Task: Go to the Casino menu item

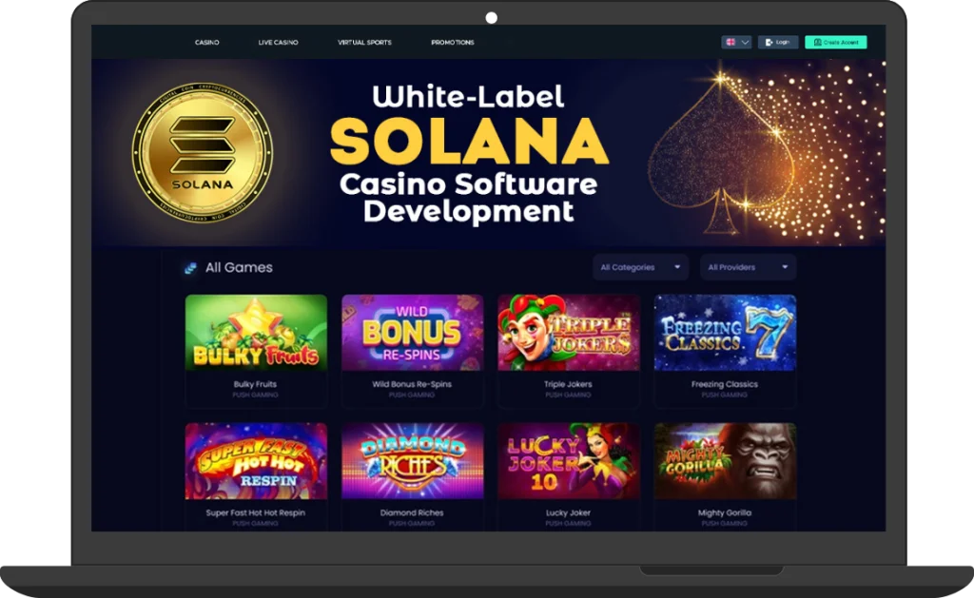Action: tap(206, 42)
